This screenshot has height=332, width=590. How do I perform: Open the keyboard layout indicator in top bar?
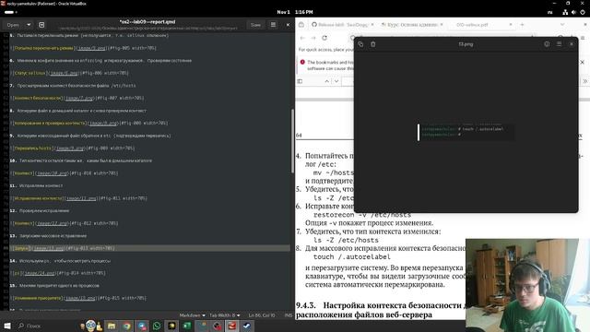point(549,12)
